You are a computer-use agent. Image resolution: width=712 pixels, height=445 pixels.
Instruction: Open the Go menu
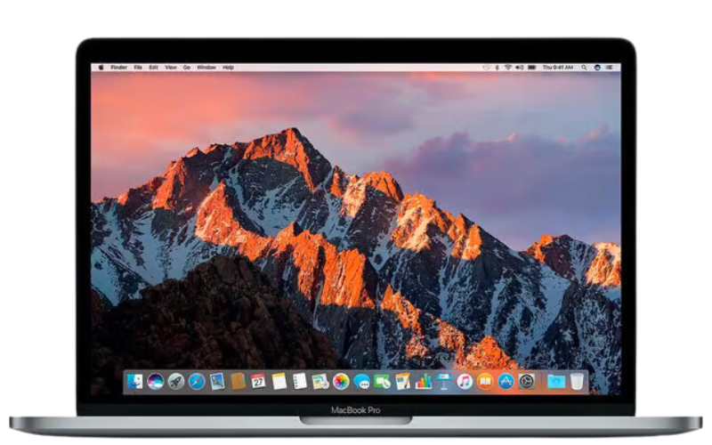coord(187,68)
